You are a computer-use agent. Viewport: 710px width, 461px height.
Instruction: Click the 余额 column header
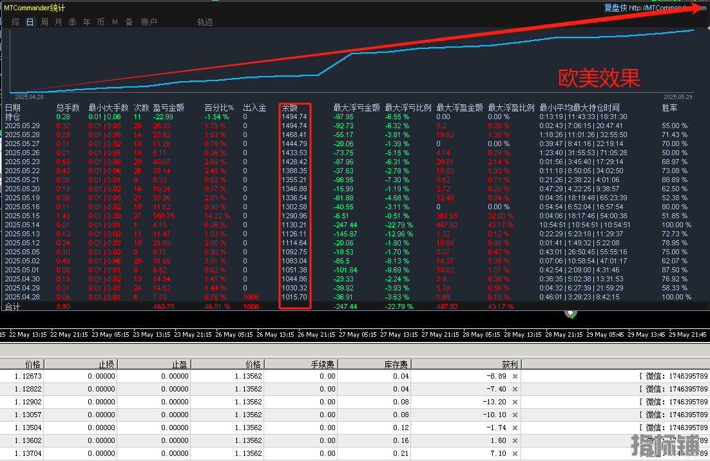[x=290, y=108]
